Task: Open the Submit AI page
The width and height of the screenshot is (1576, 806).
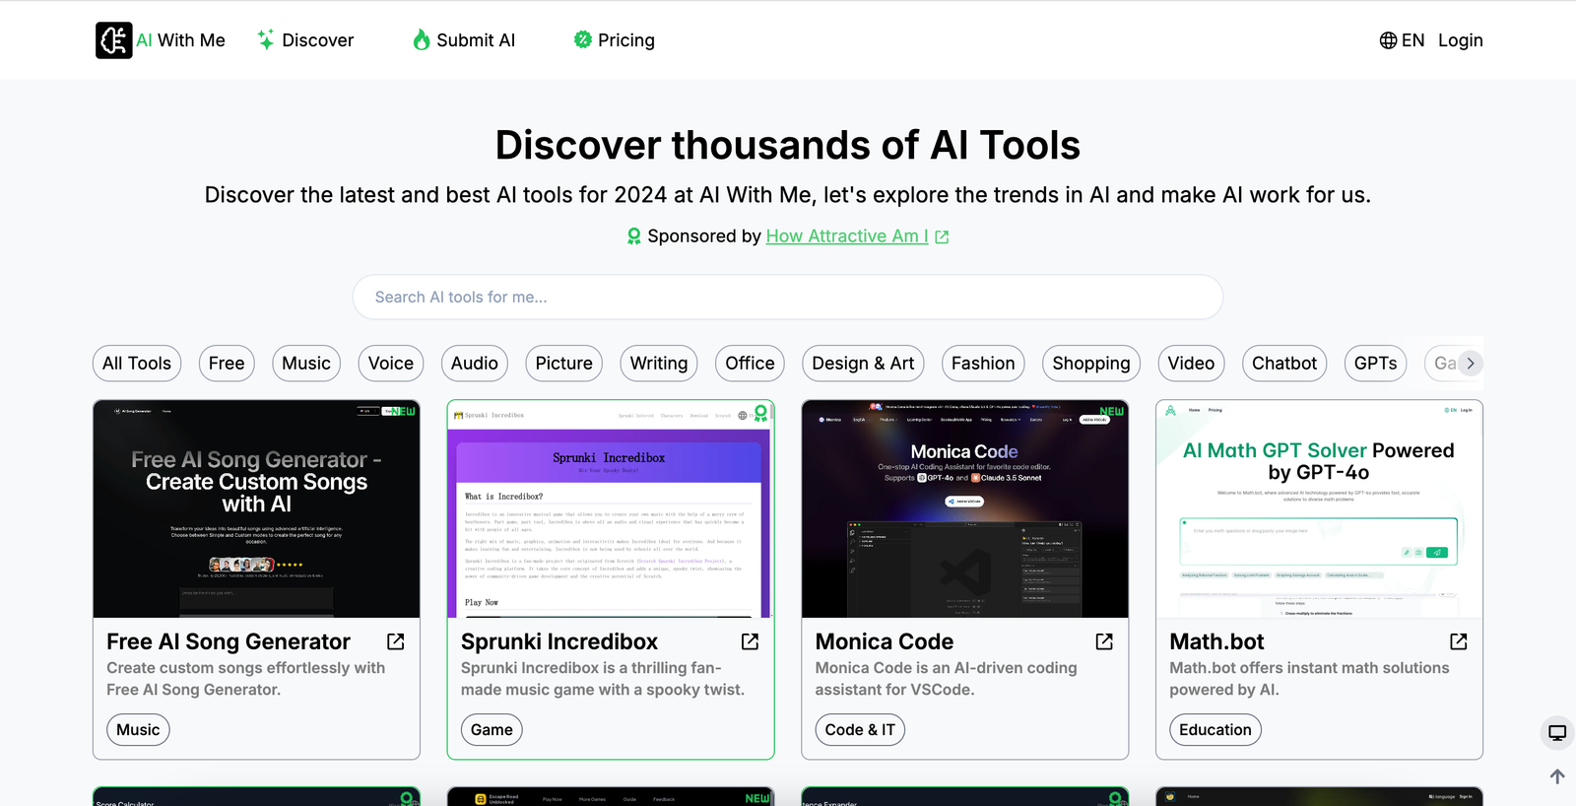Action: (x=464, y=40)
